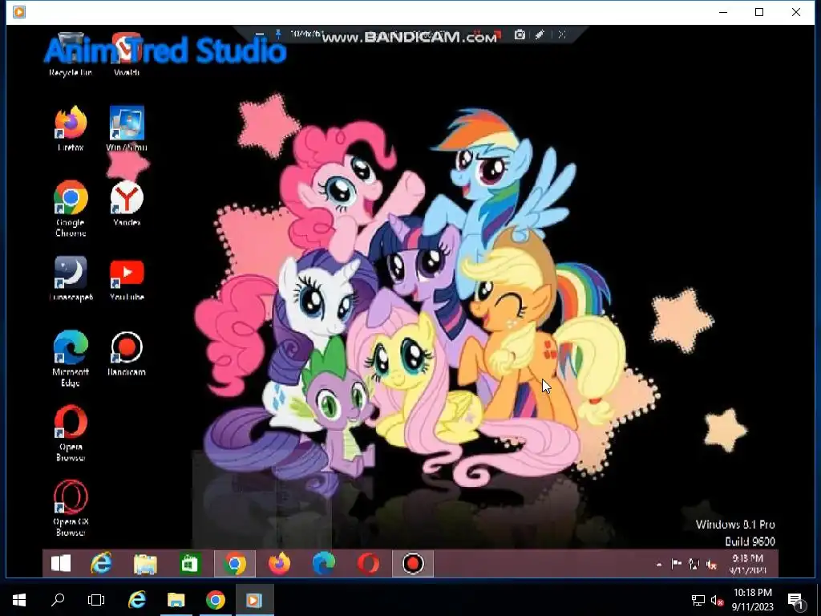Open Internet Explorer on the Windows 8.1 taskbar
821x616 pixels.
tap(101, 564)
